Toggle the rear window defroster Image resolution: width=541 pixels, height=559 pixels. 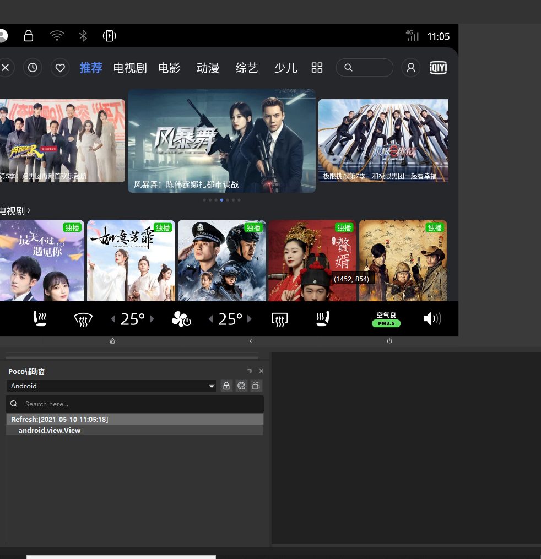point(280,319)
